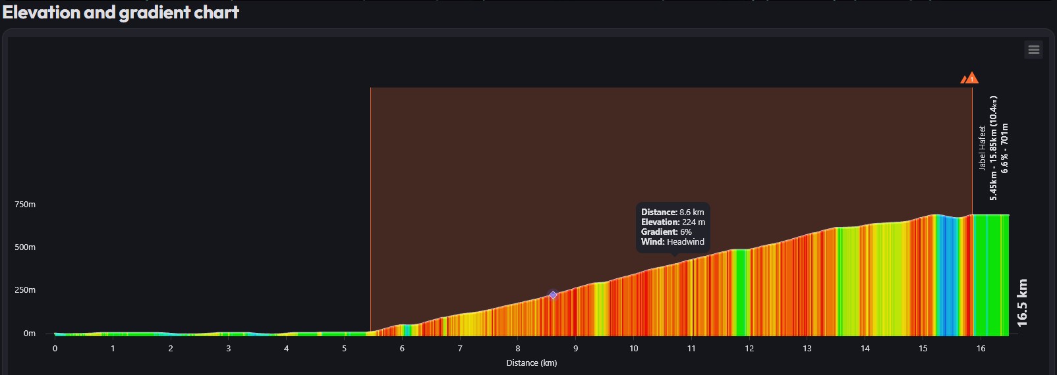The image size is (1057, 375).
Task: Click the x-axis tick label '5'
Action: [344, 349]
